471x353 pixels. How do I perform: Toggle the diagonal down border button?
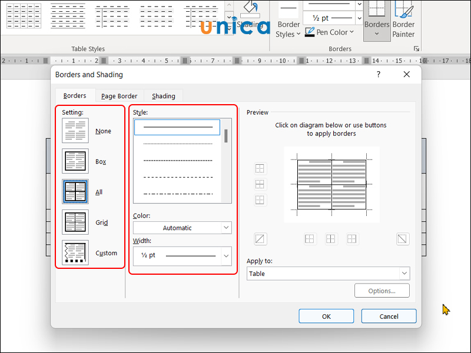tap(403, 239)
